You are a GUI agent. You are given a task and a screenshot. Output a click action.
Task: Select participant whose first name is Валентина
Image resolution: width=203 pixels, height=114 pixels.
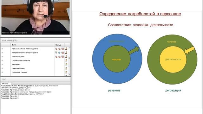21,60
